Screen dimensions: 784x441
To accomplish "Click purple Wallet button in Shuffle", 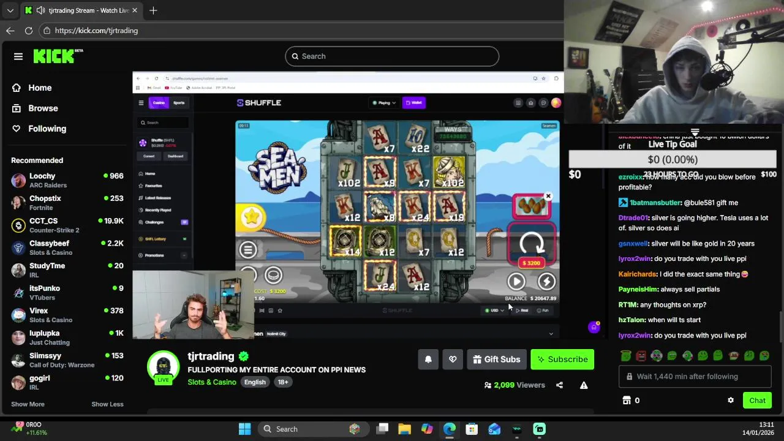I will (414, 103).
